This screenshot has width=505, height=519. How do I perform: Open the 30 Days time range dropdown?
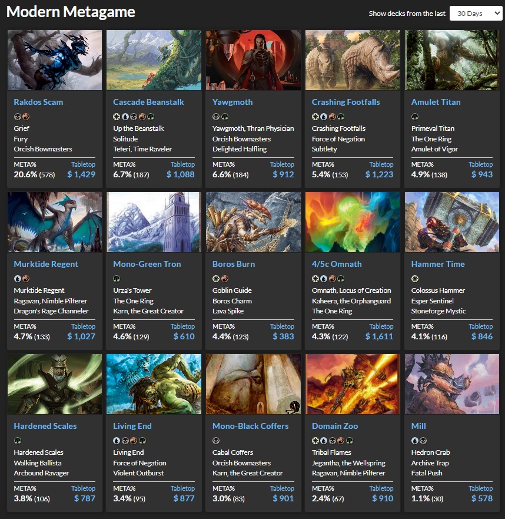(476, 14)
